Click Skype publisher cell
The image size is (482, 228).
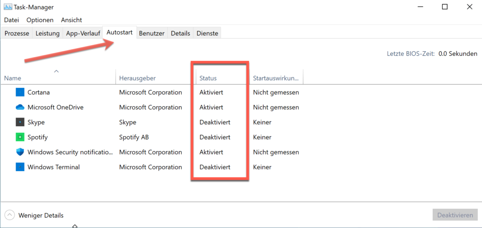point(128,122)
